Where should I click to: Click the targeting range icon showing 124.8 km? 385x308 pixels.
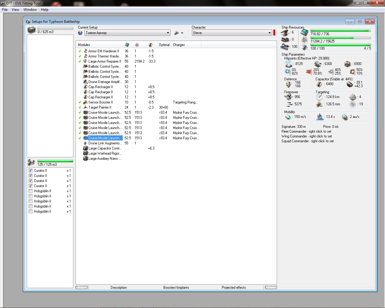319,97
